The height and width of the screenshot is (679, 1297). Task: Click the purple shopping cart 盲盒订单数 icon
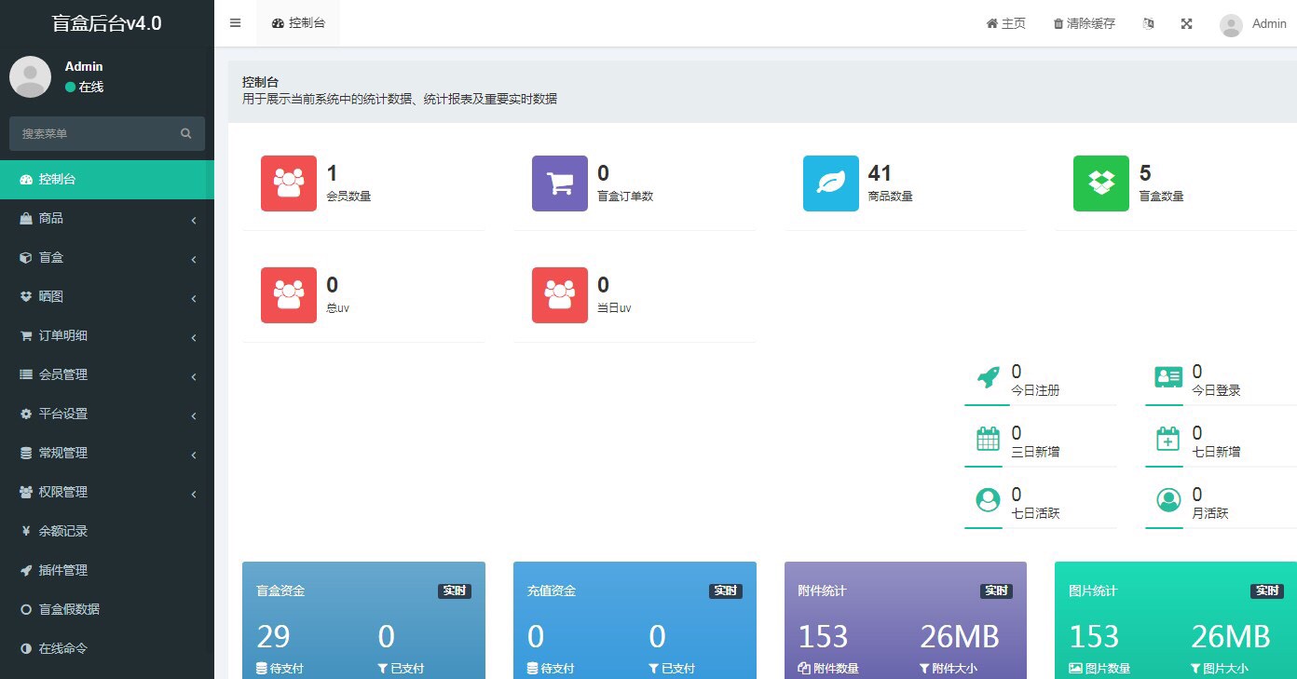[560, 183]
